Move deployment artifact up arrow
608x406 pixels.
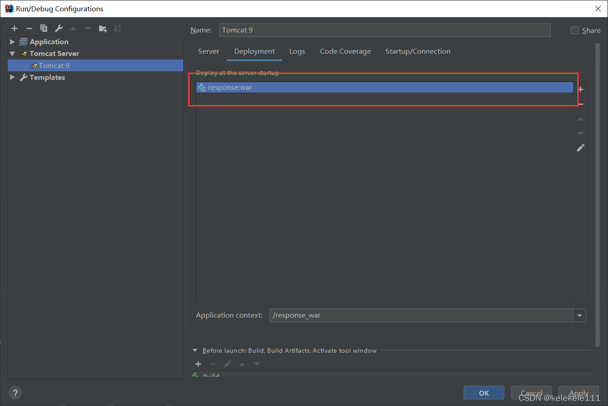coord(580,119)
